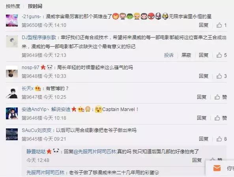
Task: Like the comment by -21guns-
Action: coord(221,25)
